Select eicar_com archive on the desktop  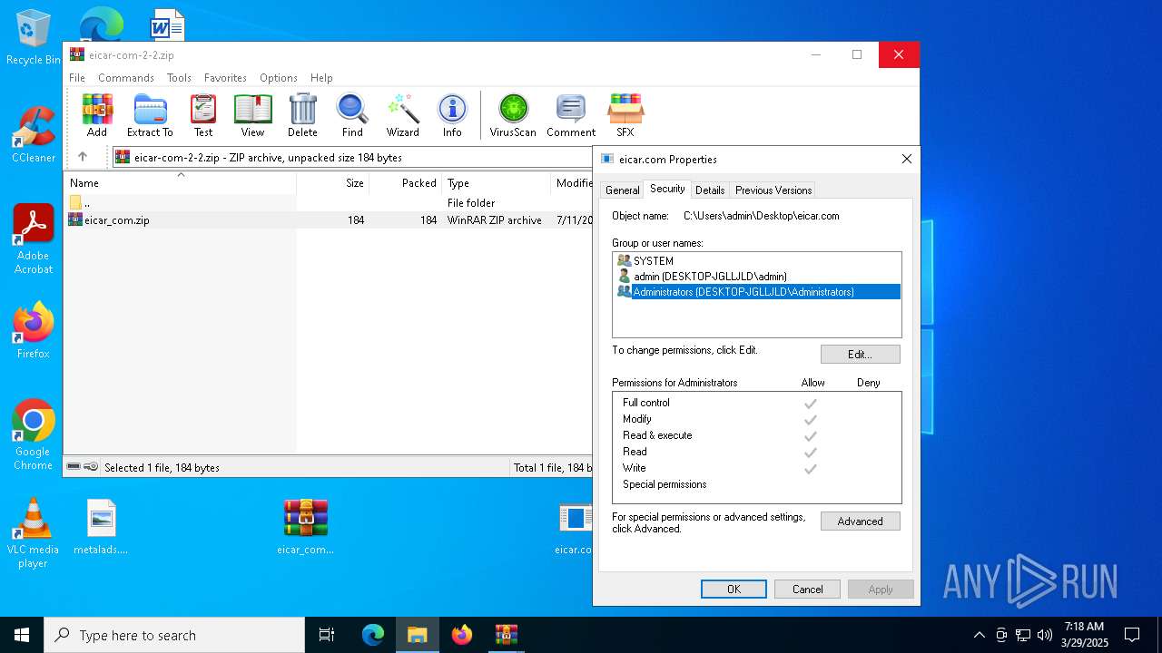[305, 527]
